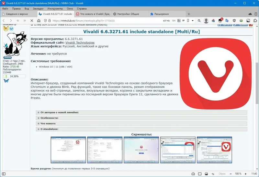The width and height of the screenshot is (259, 177).
Task: Open the Инструменты menu
Action: (55, 9)
